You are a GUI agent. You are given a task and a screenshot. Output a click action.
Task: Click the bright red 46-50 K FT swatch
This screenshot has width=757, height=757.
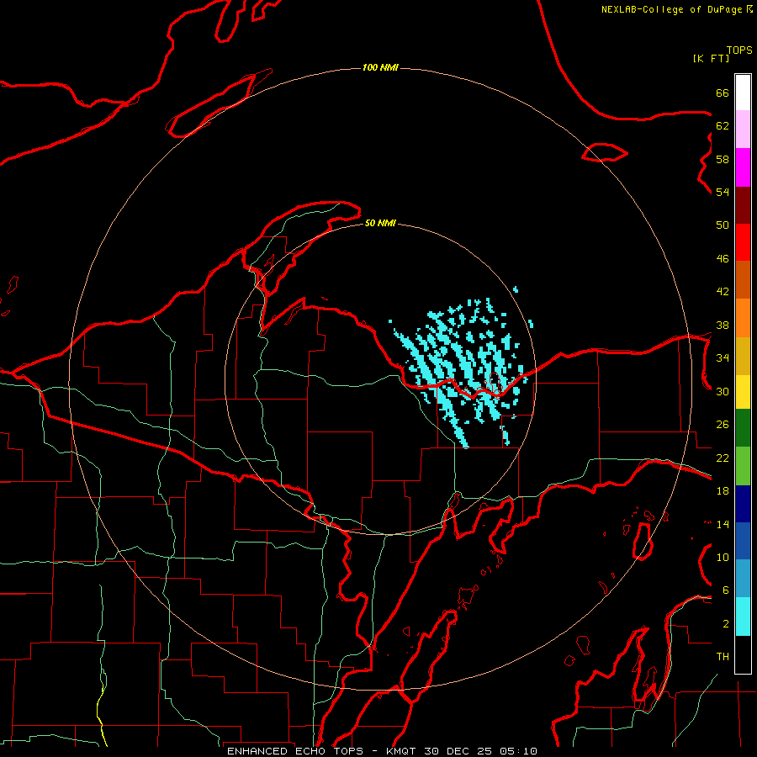[743, 242]
